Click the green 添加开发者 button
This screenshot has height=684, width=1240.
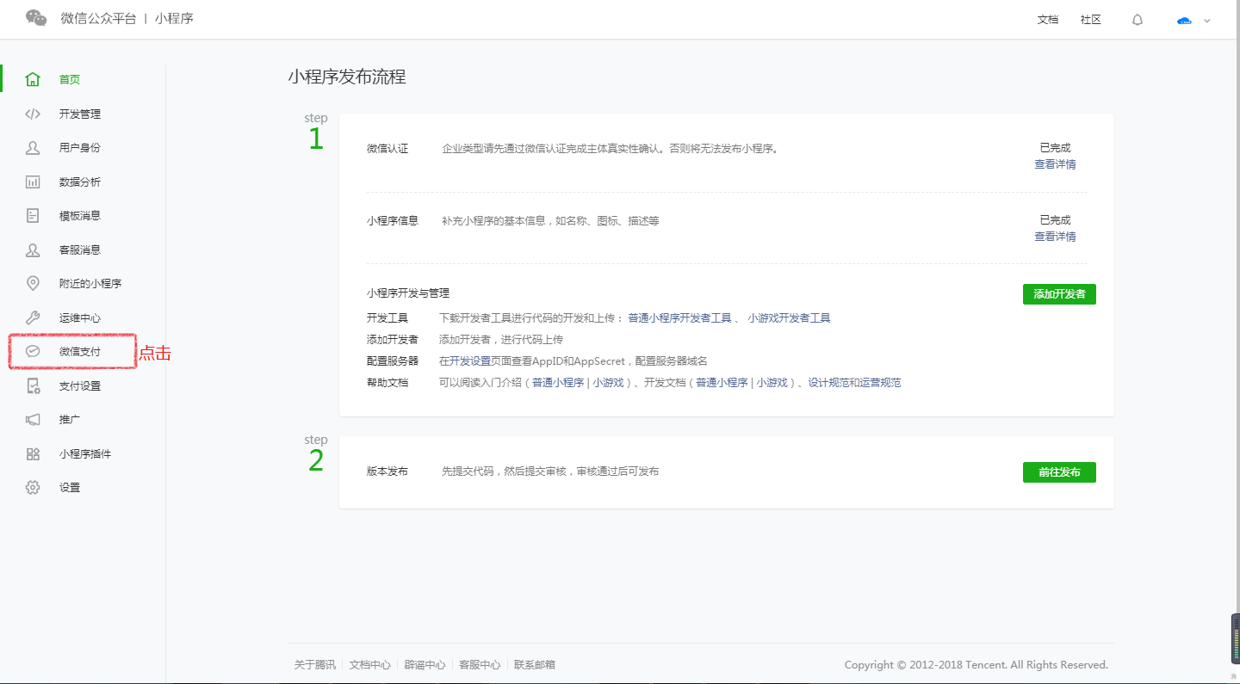tap(1059, 293)
